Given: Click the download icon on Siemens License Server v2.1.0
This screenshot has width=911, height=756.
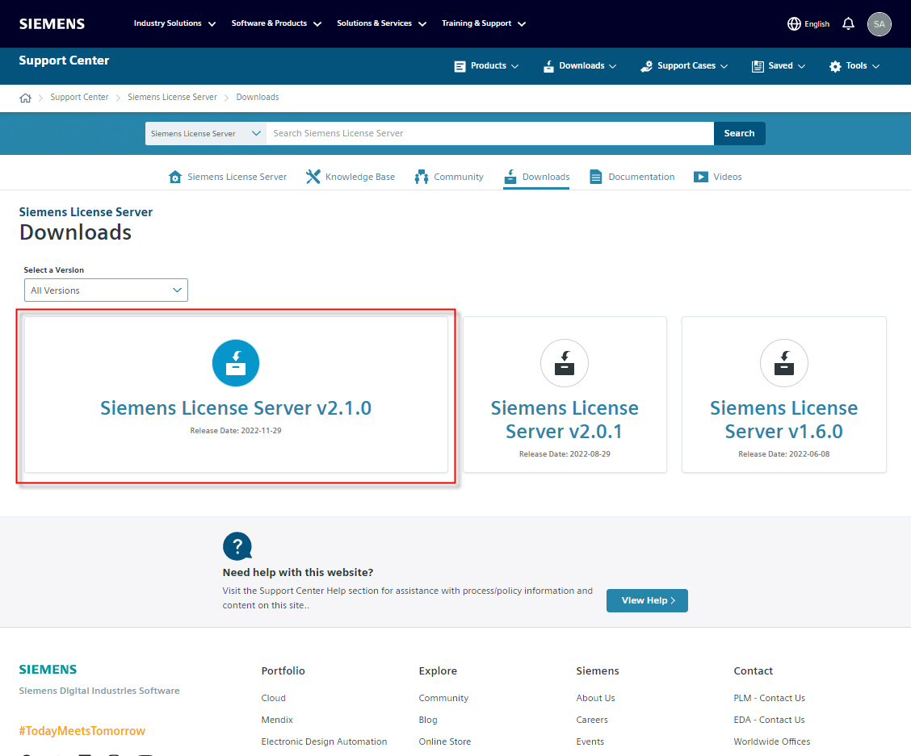Looking at the screenshot, I should tap(235, 363).
